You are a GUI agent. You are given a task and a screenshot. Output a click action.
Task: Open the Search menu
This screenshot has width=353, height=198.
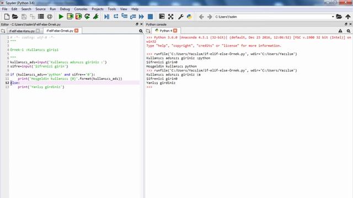tap(26, 9)
